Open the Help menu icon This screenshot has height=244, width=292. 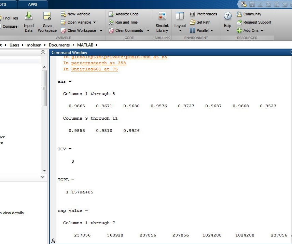[227, 16]
